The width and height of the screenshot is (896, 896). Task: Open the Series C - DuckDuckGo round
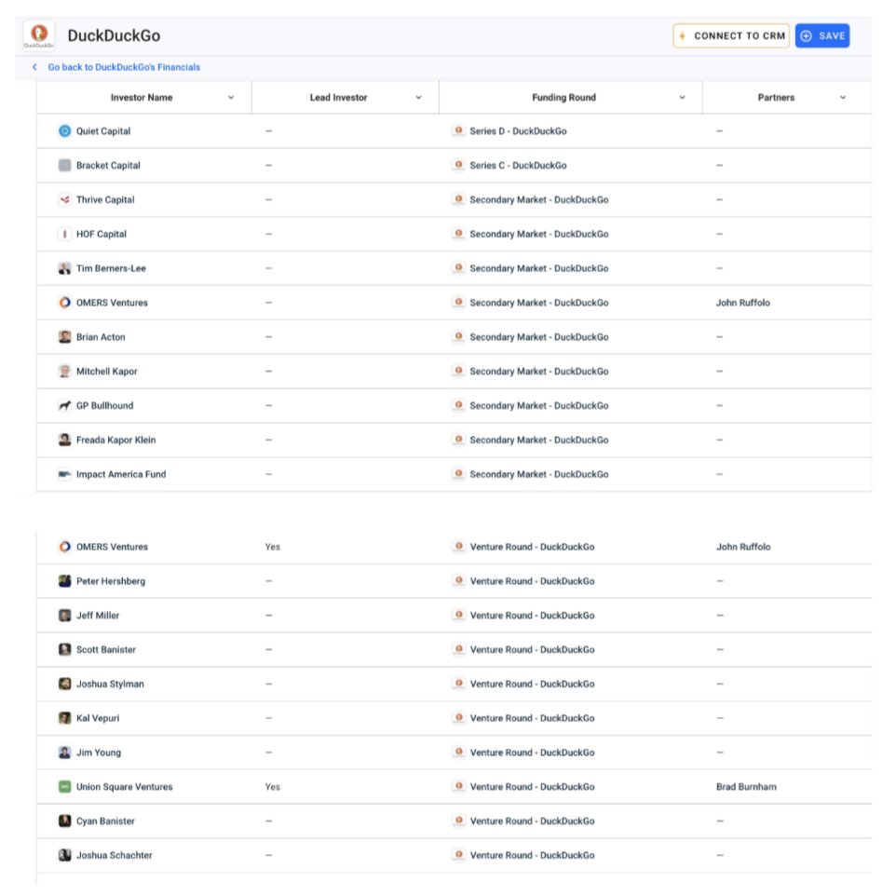pos(518,165)
